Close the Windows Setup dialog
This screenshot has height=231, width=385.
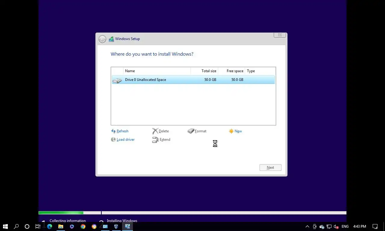click(280, 35)
